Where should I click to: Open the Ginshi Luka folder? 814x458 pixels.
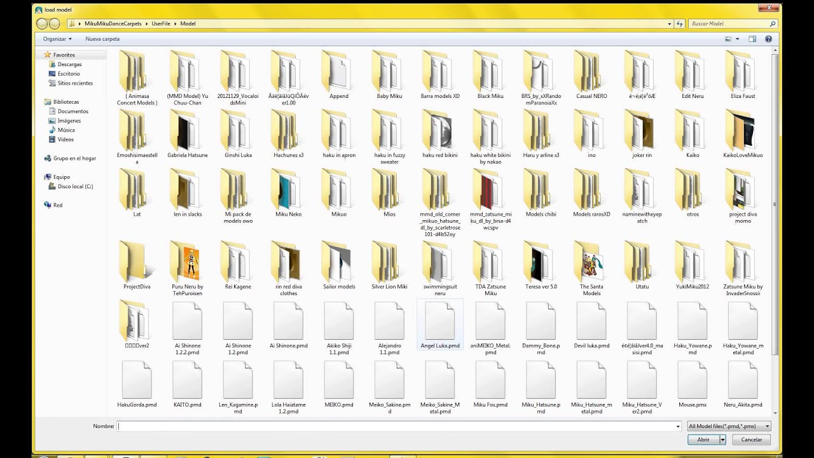238,134
